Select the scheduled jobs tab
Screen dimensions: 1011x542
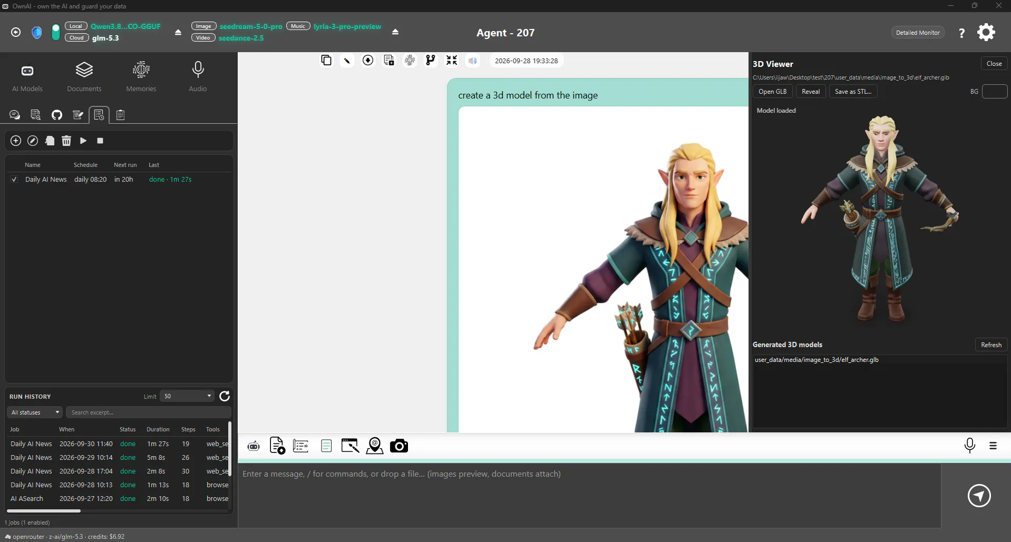(99, 115)
